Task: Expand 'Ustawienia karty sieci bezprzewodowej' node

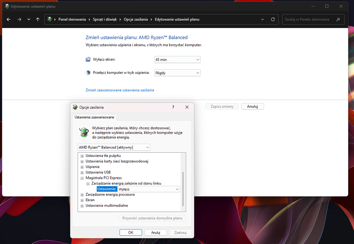Action: click(x=82, y=162)
